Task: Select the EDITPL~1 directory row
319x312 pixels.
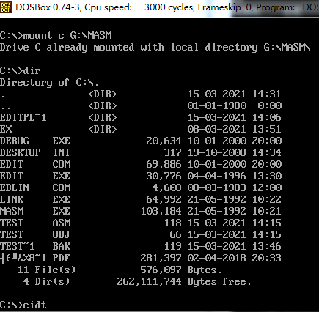Action: [141, 117]
